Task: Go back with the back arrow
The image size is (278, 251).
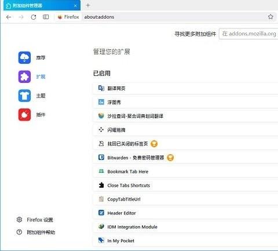Action: 9,17
